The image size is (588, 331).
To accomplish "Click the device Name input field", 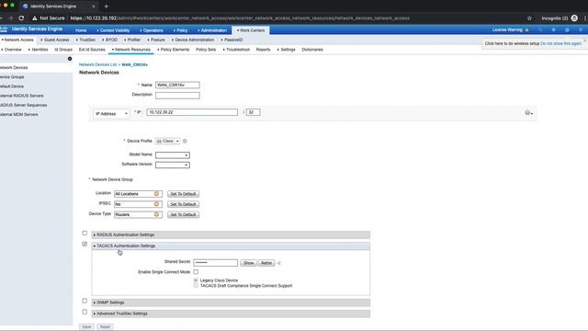I will [x=177, y=86].
